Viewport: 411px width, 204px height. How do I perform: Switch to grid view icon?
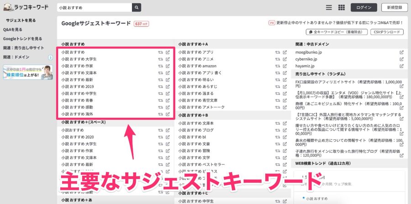tap(341, 8)
